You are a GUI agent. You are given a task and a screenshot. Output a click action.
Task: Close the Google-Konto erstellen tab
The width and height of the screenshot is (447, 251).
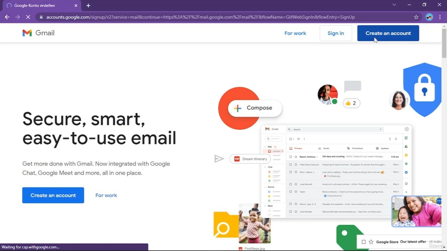(x=76, y=6)
